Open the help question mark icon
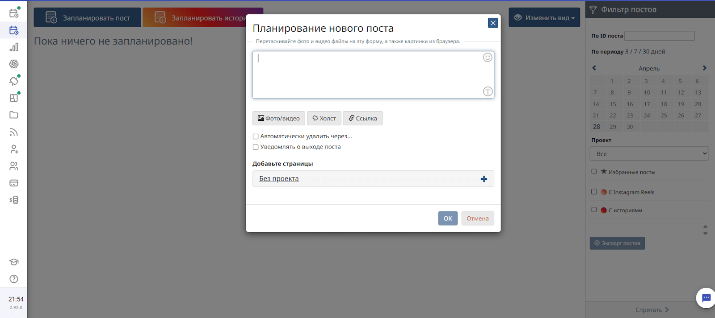Screen dimensions: 715x318 tap(14, 279)
